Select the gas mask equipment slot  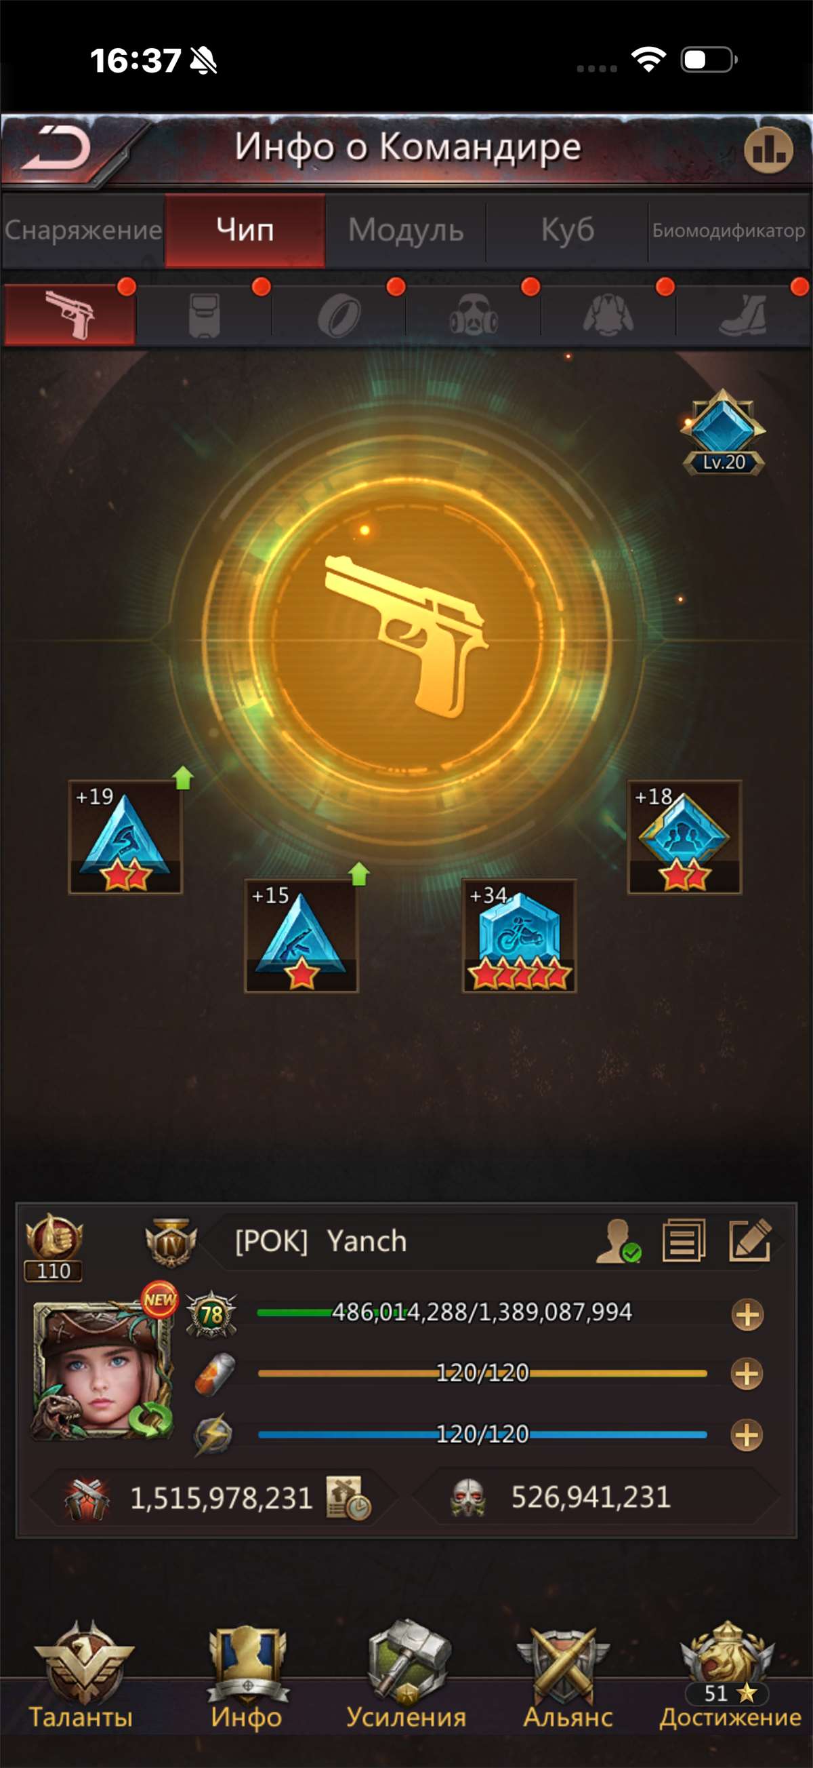474,315
